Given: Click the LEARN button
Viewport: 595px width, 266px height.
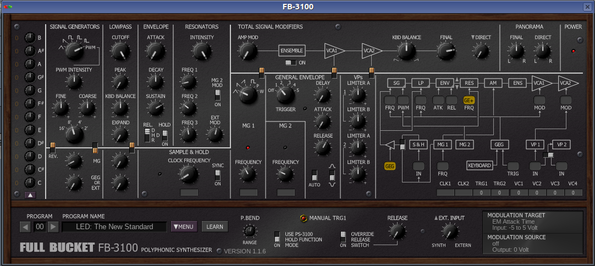Looking at the screenshot, I should click(x=215, y=226).
